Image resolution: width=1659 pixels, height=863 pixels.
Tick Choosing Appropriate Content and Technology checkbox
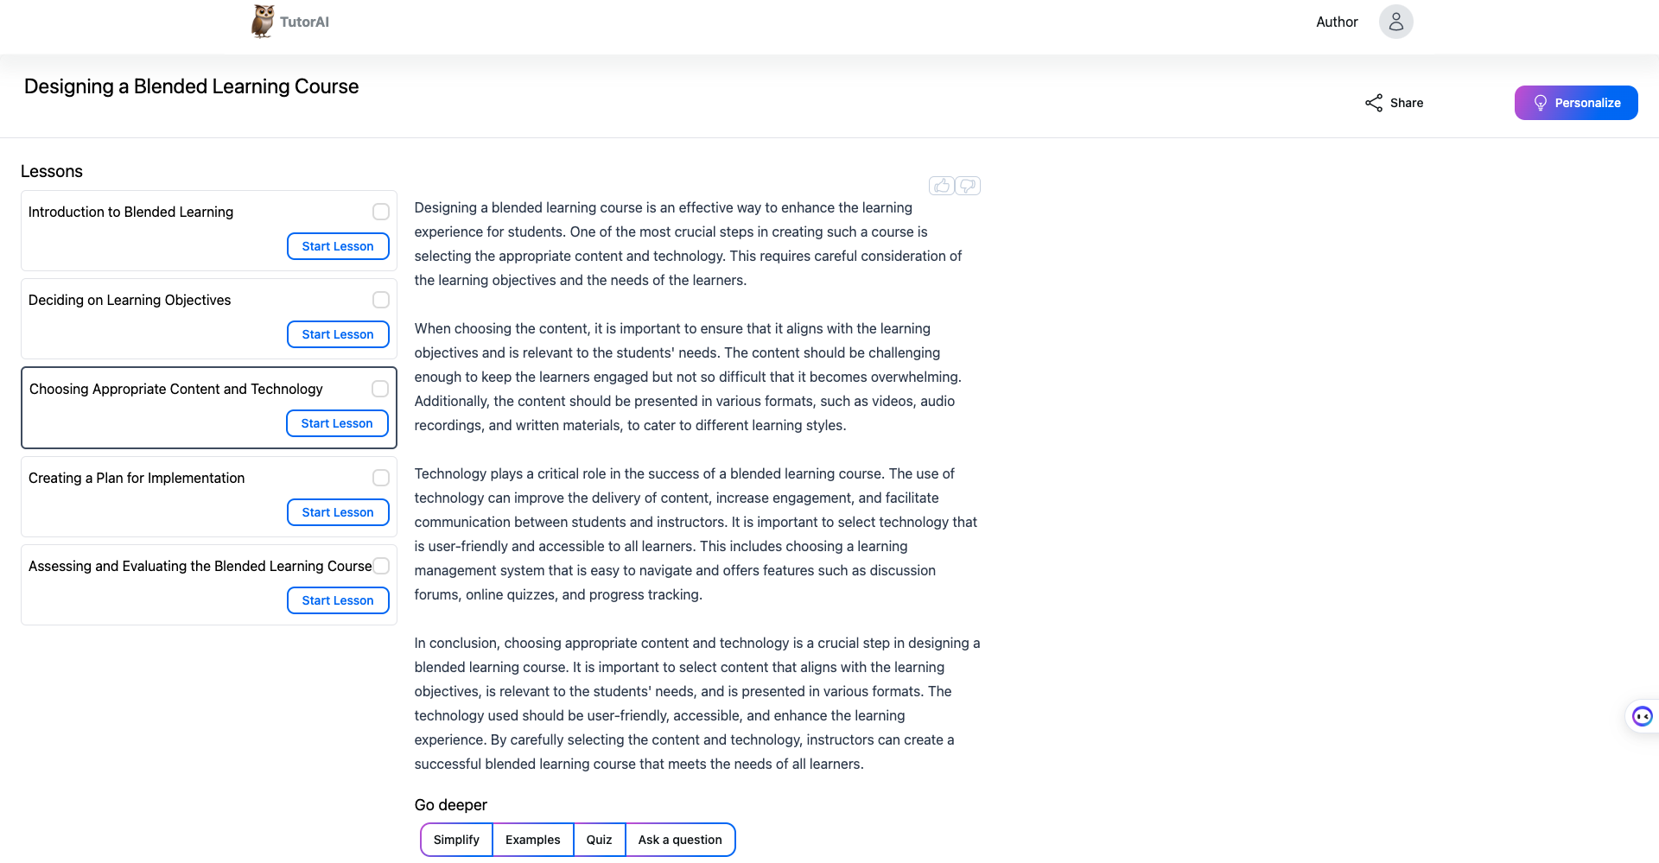pyautogui.click(x=380, y=389)
